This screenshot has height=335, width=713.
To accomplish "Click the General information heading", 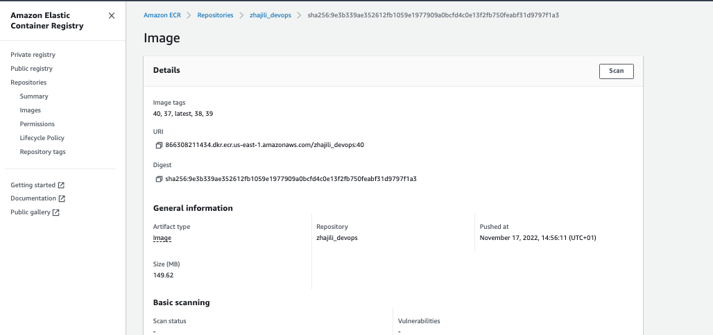I will click(x=193, y=208).
